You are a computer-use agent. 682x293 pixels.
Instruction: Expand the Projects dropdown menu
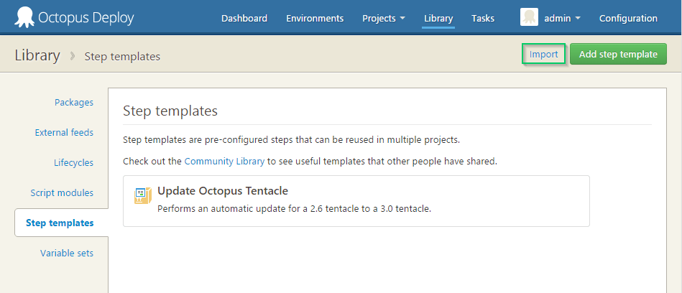[x=384, y=19]
